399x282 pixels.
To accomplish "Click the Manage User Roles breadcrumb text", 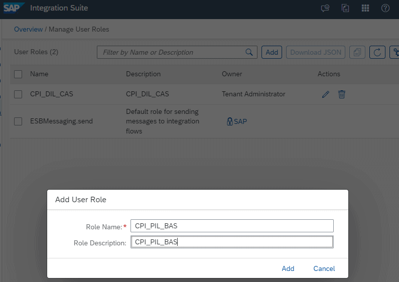I will (x=79, y=29).
